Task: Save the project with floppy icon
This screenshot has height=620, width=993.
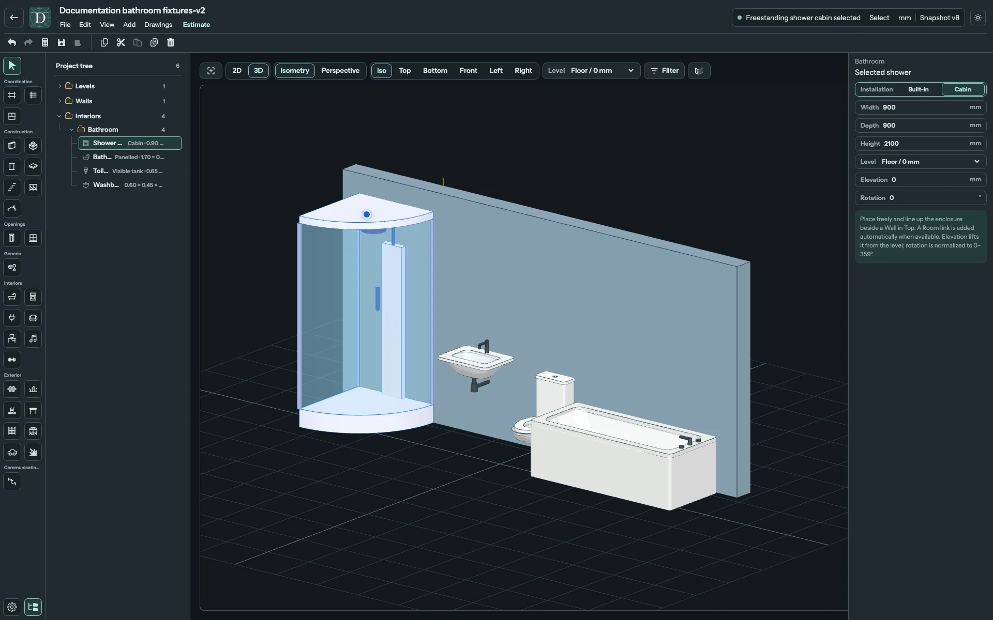Action: point(62,42)
